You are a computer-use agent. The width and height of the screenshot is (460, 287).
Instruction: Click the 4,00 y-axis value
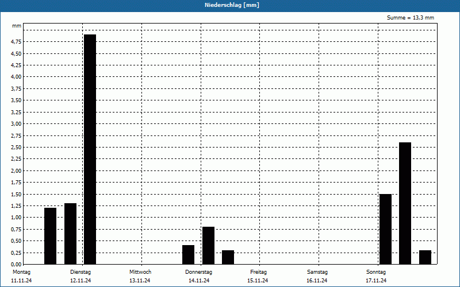tap(16, 77)
